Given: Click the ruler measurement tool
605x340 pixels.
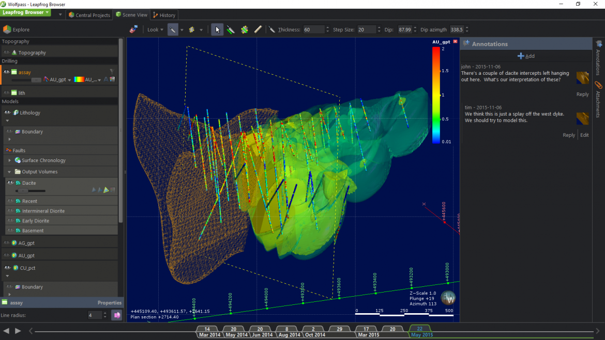Looking at the screenshot, I should click(258, 30).
